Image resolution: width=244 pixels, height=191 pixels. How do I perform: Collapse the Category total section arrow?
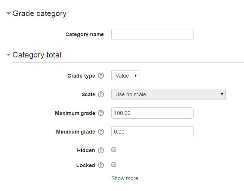8,55
